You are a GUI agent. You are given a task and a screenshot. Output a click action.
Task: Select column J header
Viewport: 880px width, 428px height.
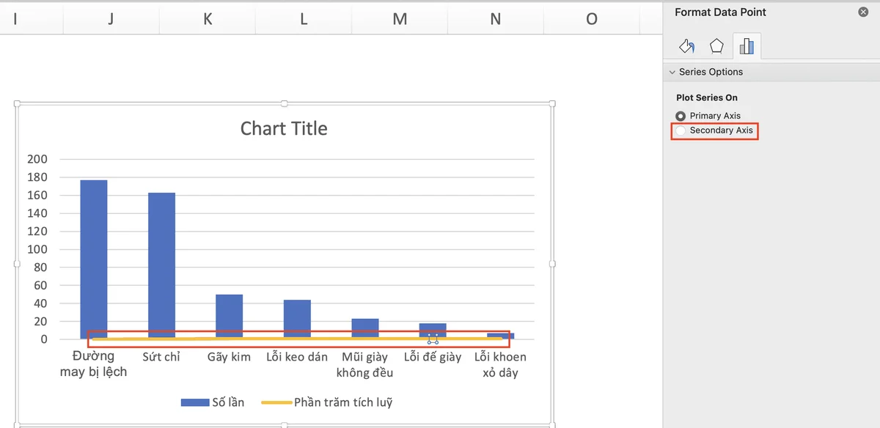[x=111, y=19]
